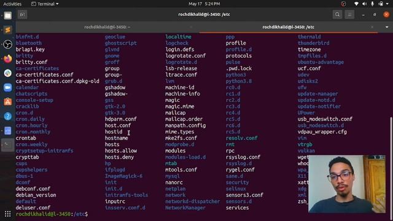Click 'networkd-dispatcher' directory name
Viewport: 393px width, 221px height.
(x=192, y=201)
